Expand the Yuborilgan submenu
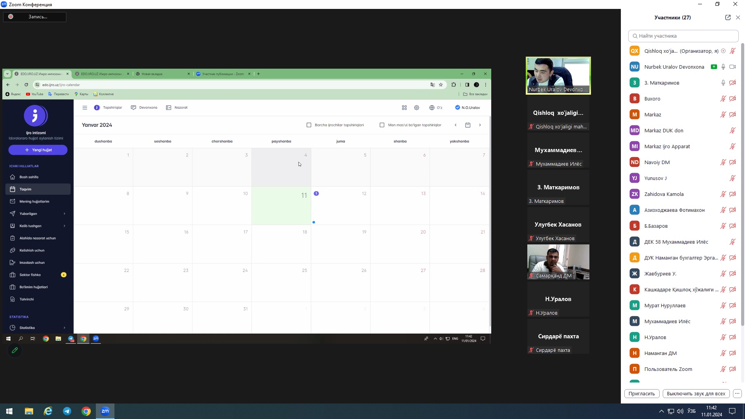Viewport: 745px width, 419px height. (x=64, y=214)
